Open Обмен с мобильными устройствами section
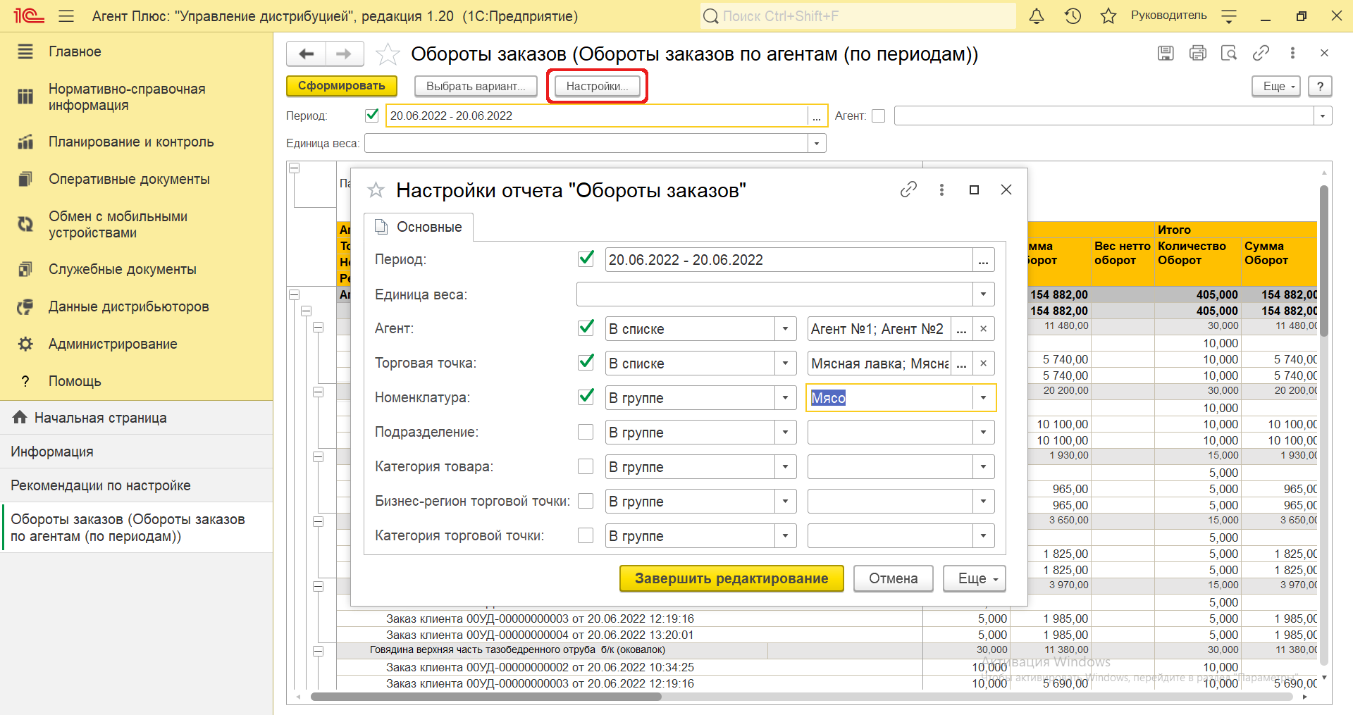Viewport: 1353px width, 715px height. 136,225
